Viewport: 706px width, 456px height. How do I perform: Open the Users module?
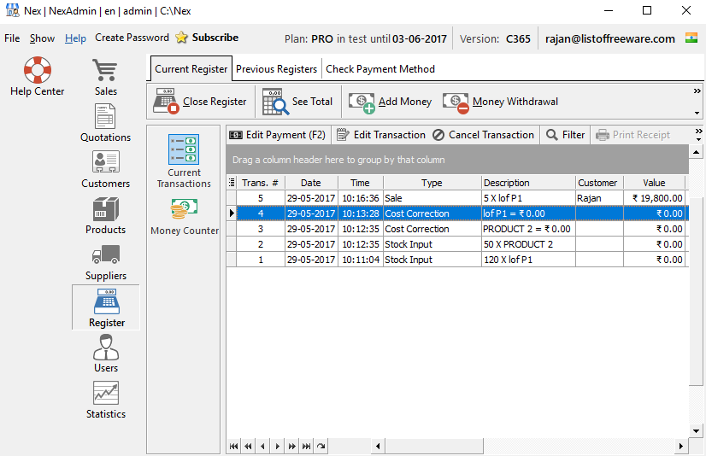tap(106, 354)
